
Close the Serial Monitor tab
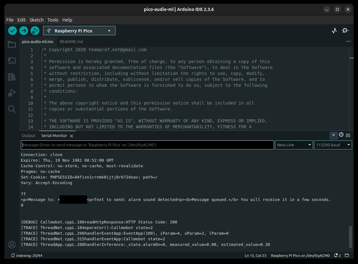click(x=71, y=136)
